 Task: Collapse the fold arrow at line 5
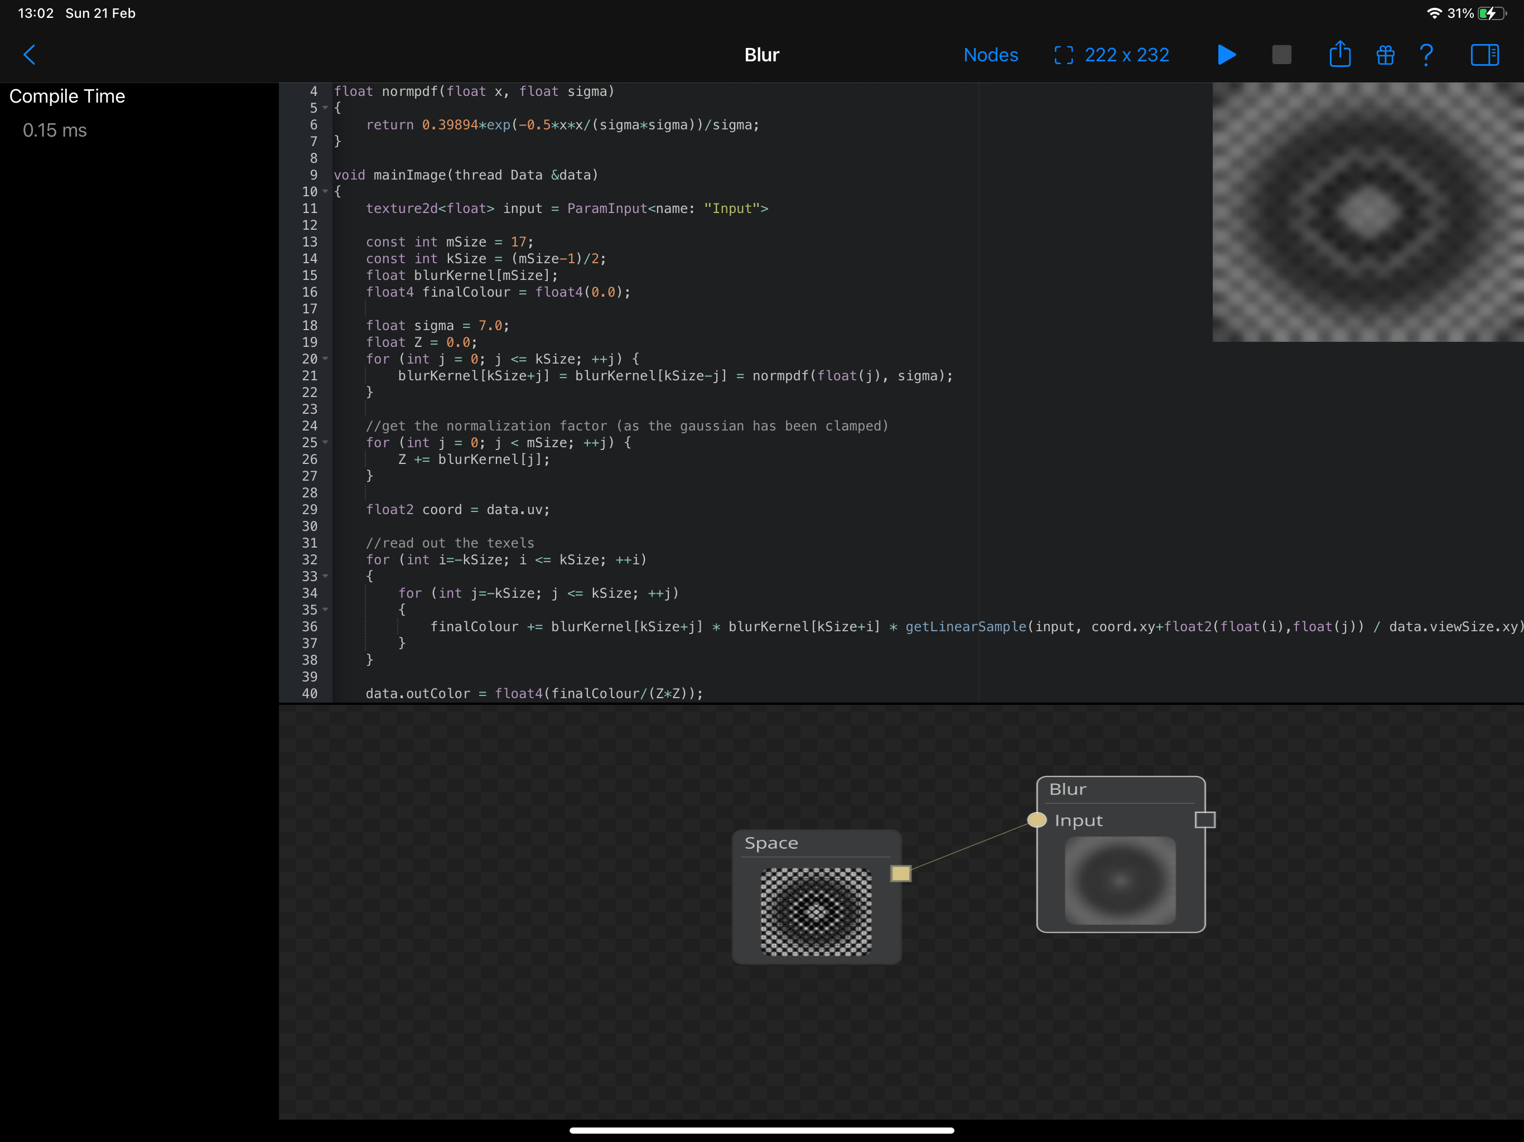click(325, 108)
